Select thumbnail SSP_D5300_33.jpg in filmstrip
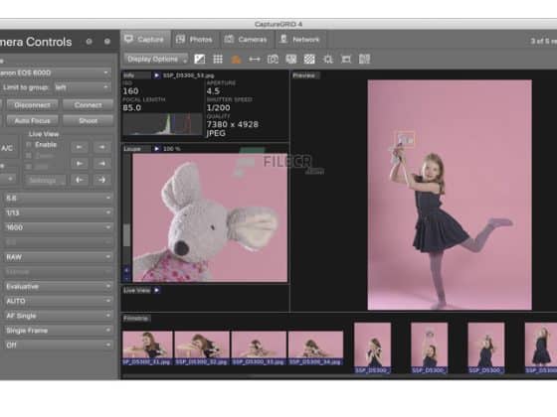The height and width of the screenshot is (417, 557). (x=259, y=347)
